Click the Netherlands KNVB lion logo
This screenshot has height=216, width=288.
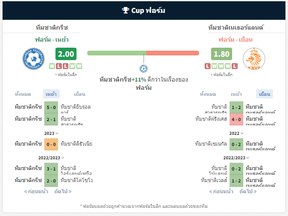254,59
